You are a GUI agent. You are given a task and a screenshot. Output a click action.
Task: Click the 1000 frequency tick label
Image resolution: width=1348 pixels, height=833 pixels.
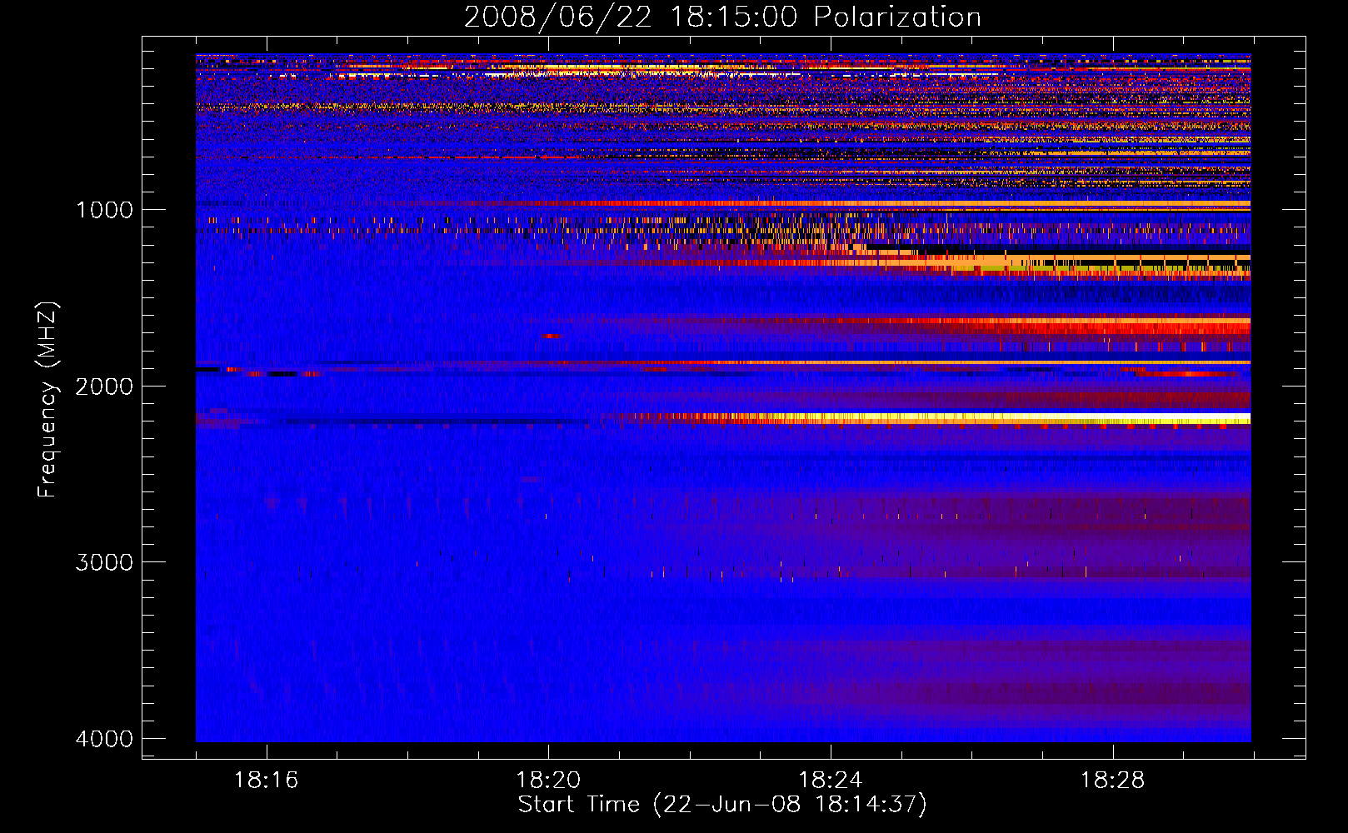click(104, 209)
